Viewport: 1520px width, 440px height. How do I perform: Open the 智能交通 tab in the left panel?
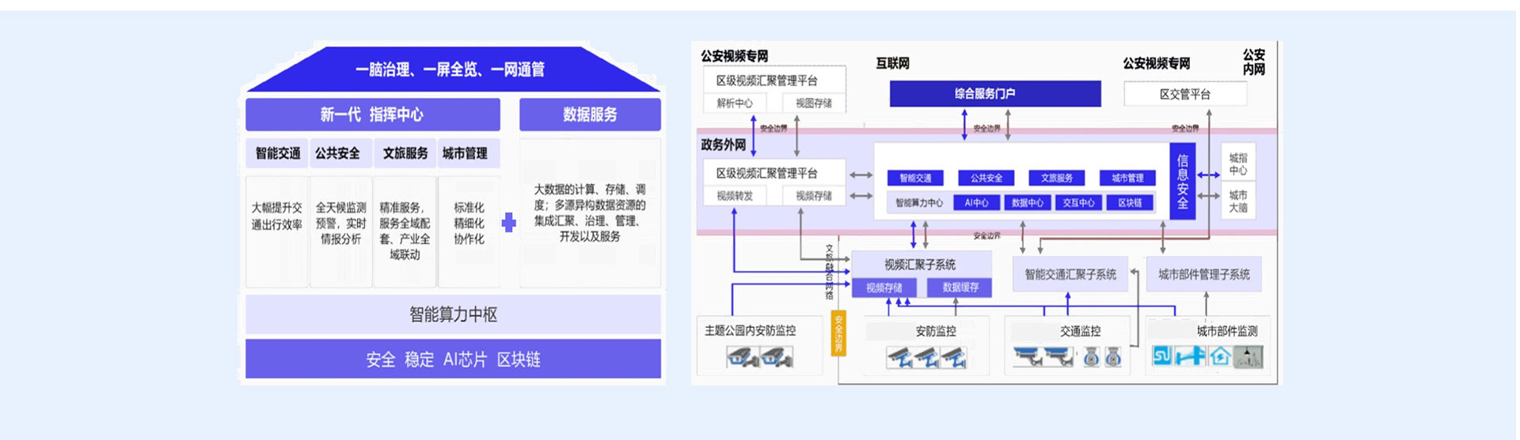coord(277,153)
